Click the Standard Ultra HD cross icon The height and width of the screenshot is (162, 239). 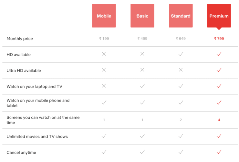[x=181, y=70]
